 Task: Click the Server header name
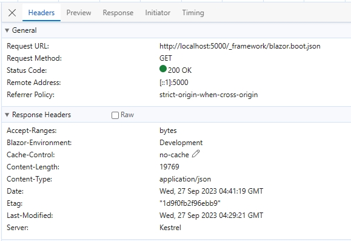pyautogui.click(x=18, y=228)
